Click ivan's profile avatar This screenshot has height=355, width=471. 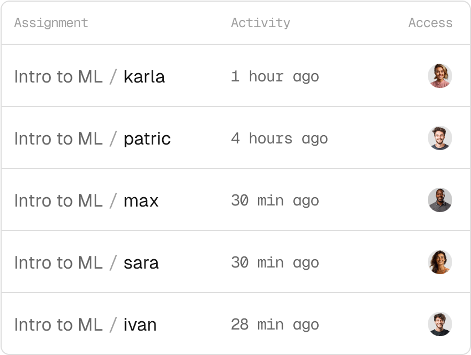pyautogui.click(x=440, y=324)
